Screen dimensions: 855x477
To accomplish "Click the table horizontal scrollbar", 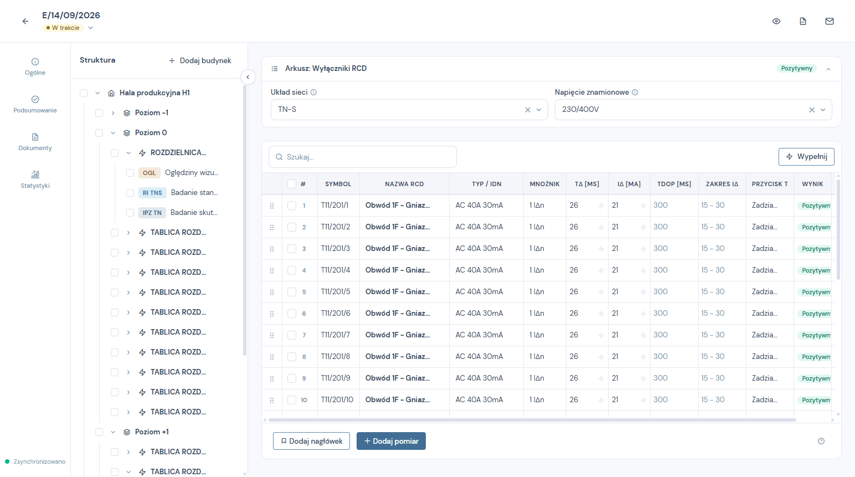I will [532, 420].
